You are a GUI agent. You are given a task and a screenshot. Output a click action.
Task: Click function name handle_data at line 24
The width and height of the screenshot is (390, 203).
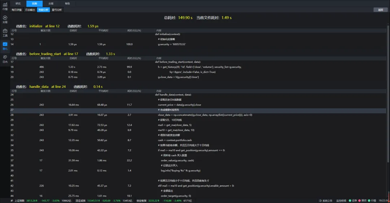[x=48, y=86]
